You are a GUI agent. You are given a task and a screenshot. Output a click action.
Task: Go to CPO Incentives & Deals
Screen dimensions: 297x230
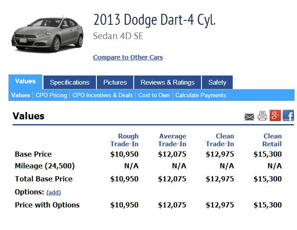[x=102, y=95]
